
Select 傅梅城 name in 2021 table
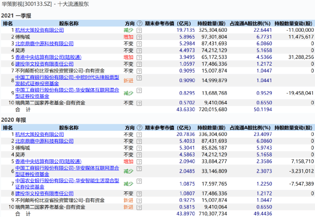pyautogui.click(x=23, y=37)
